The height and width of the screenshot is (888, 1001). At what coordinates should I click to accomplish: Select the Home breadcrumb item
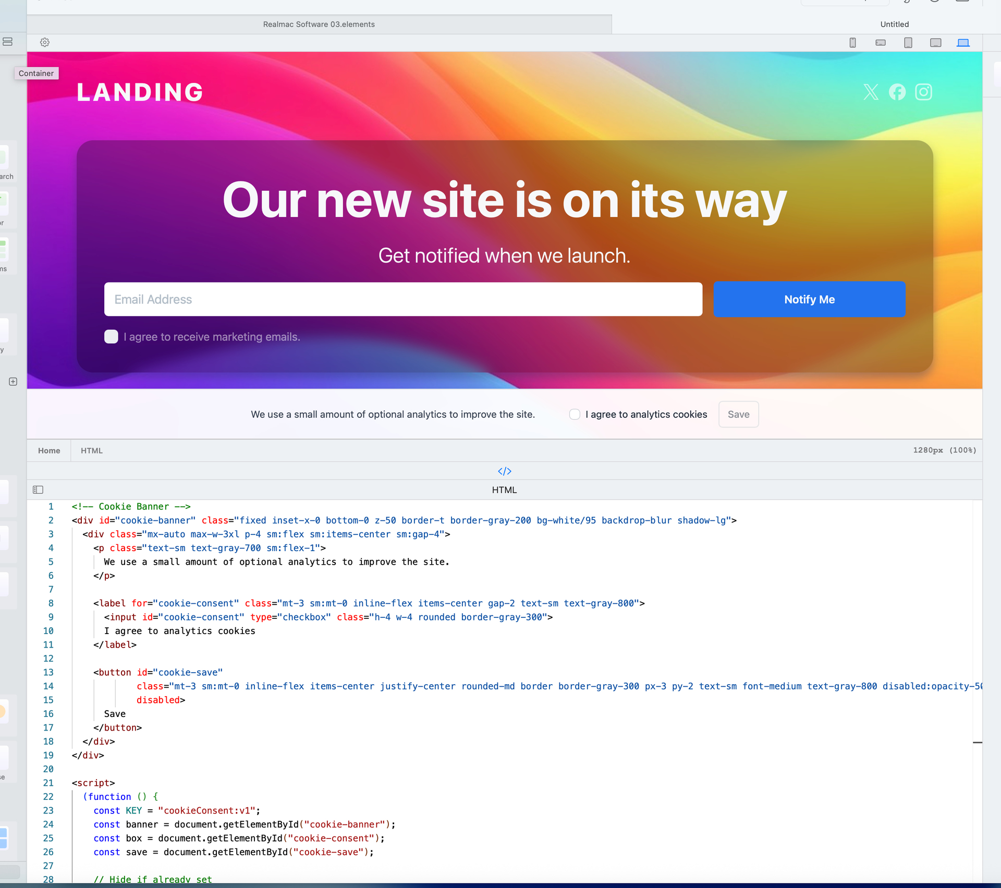[49, 451]
